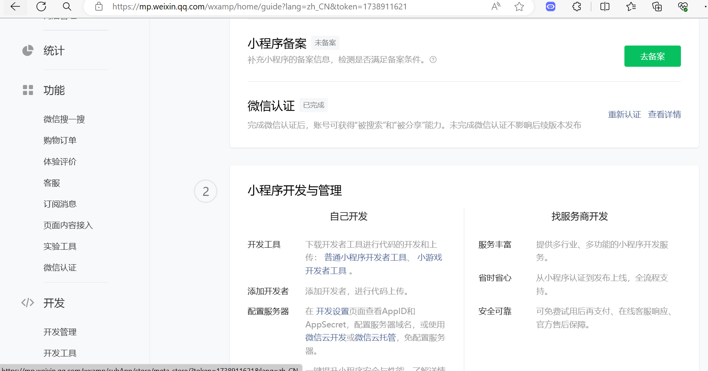Select 体验评价 in sidebar
Viewport: 708px width, 371px height.
click(60, 161)
